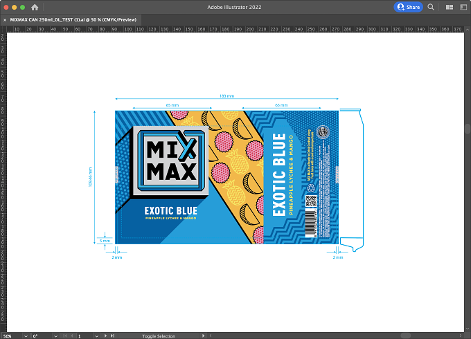Expand the rotate view angle dropdown
Image resolution: width=471 pixels, height=339 pixels.
tap(55, 336)
